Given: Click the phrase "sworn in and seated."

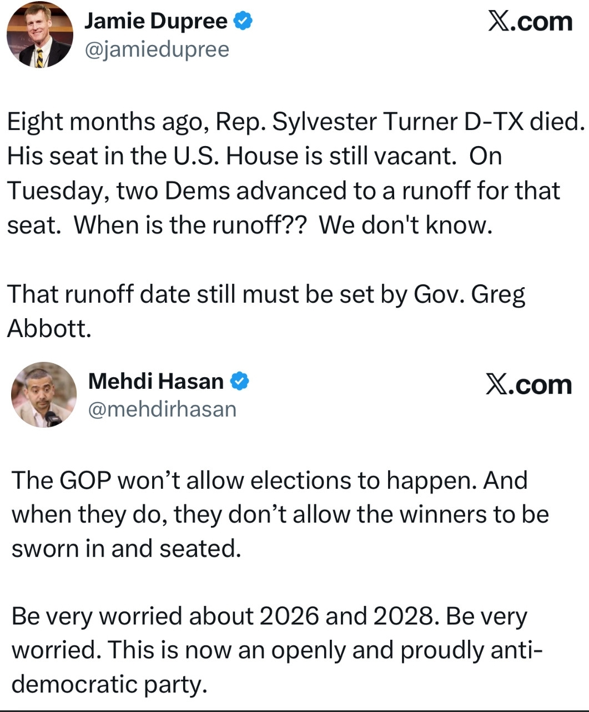Looking at the screenshot, I should (127, 549).
